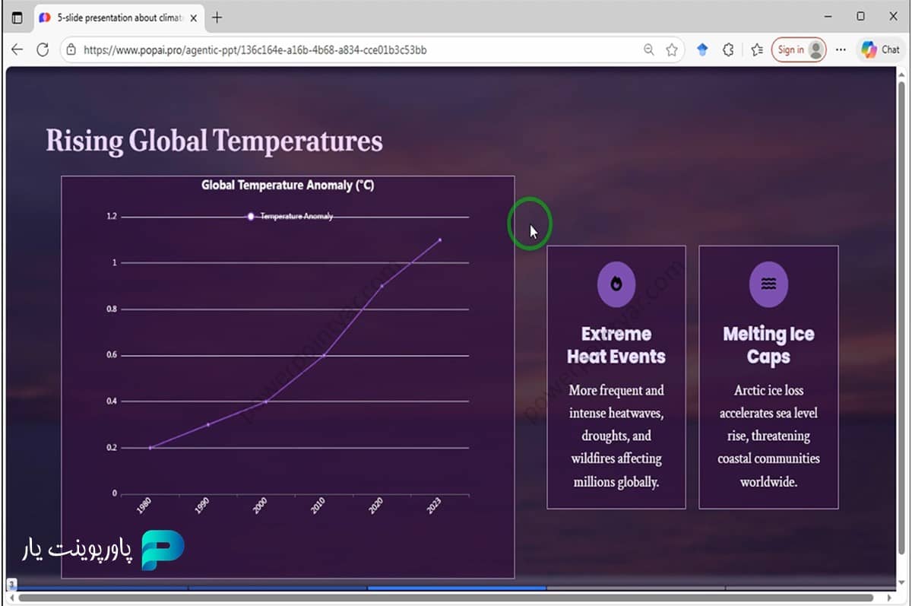The image size is (912, 606).
Task: Click the waves icon above Melting Ice Caps
Action: [x=768, y=284]
